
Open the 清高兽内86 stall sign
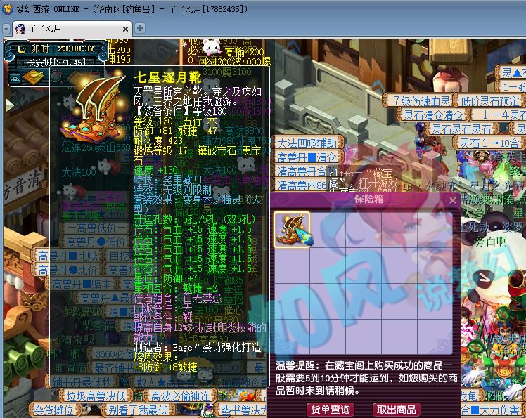pos(300,185)
